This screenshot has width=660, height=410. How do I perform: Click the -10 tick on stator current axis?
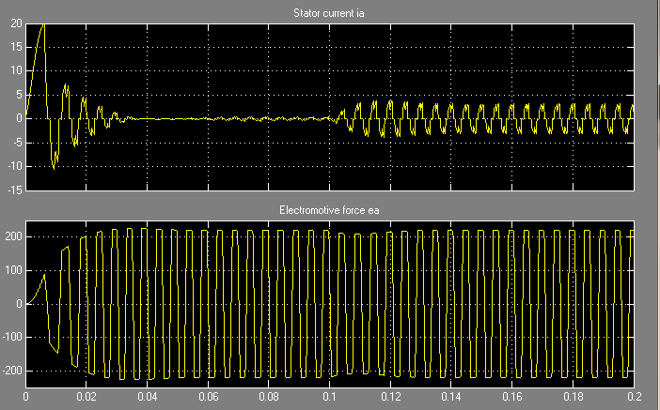pyautogui.click(x=14, y=166)
